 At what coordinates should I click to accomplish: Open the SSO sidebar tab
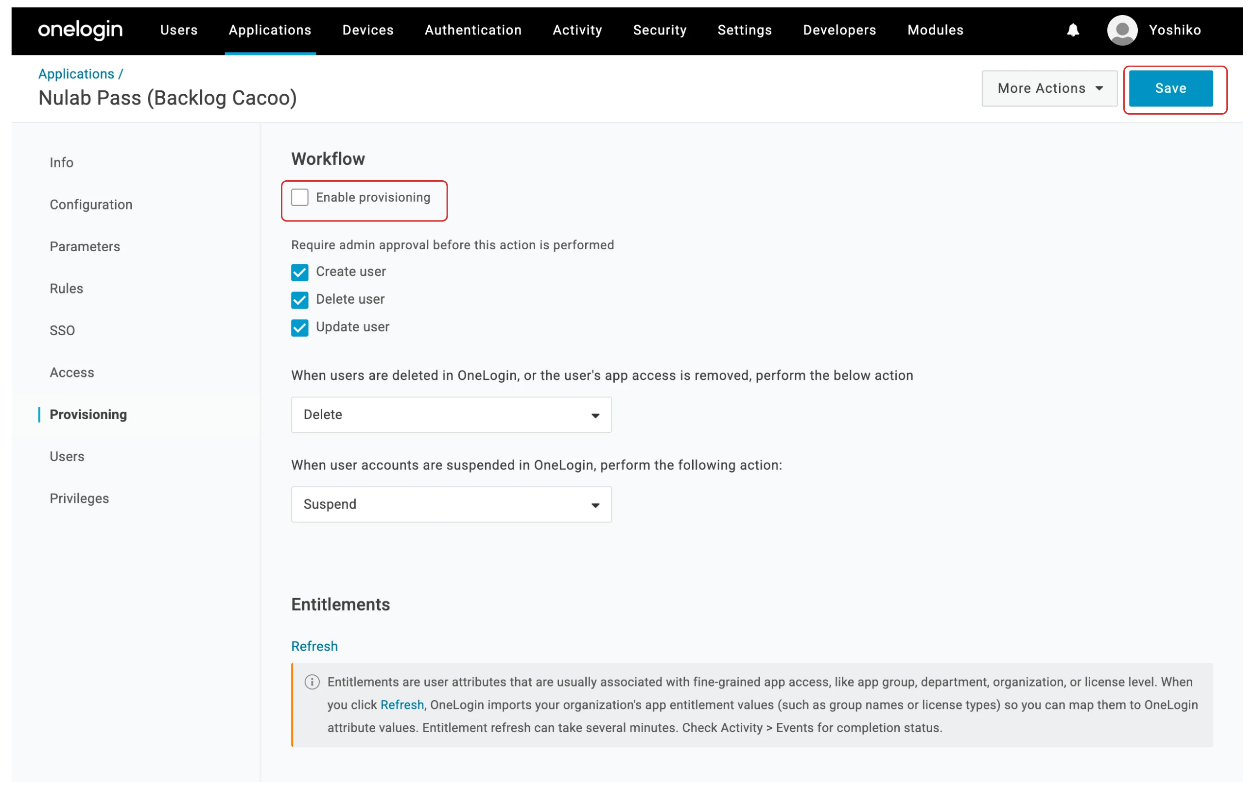tap(63, 330)
